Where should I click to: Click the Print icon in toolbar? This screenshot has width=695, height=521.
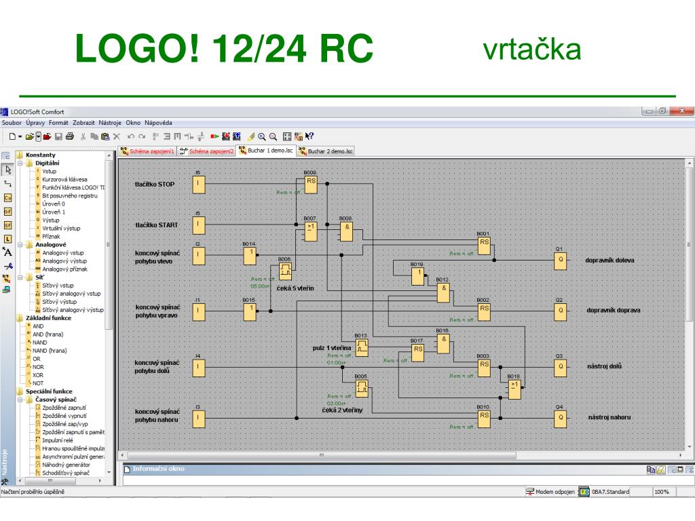pyautogui.click(x=70, y=136)
